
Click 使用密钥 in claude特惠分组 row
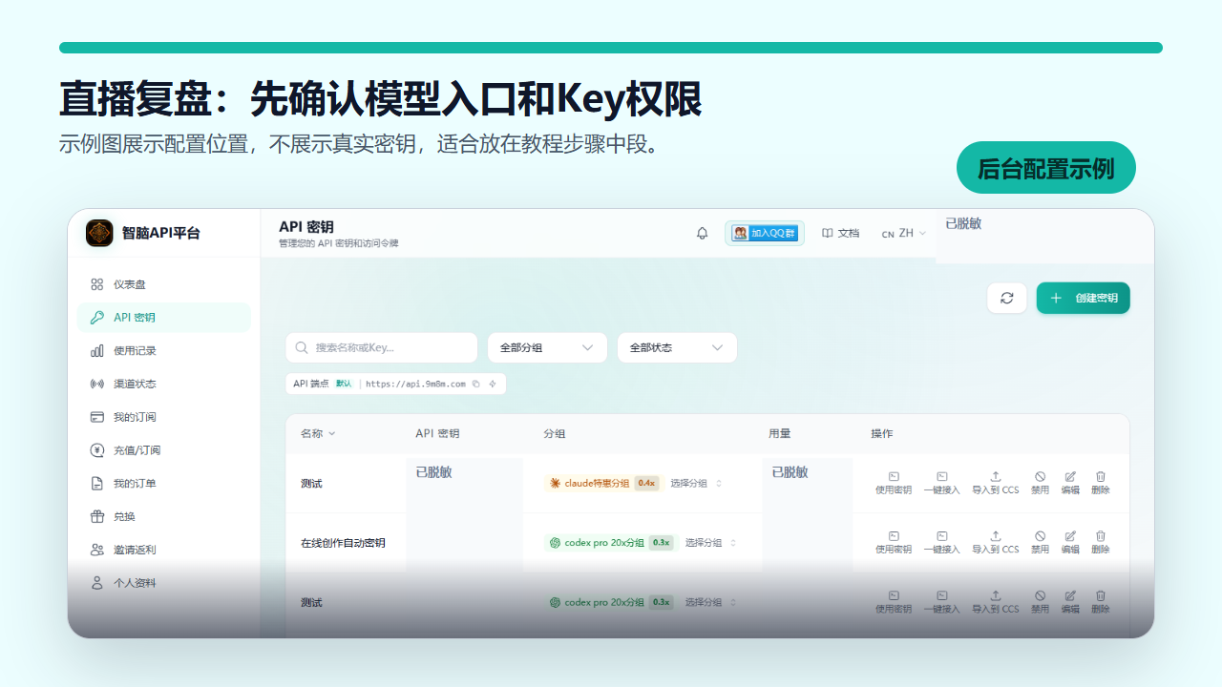(894, 483)
